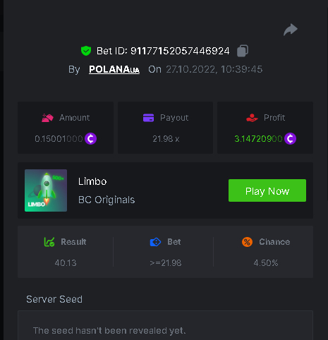Click the pink Amount icon
Image resolution: width=328 pixels, height=340 pixels.
point(47,118)
